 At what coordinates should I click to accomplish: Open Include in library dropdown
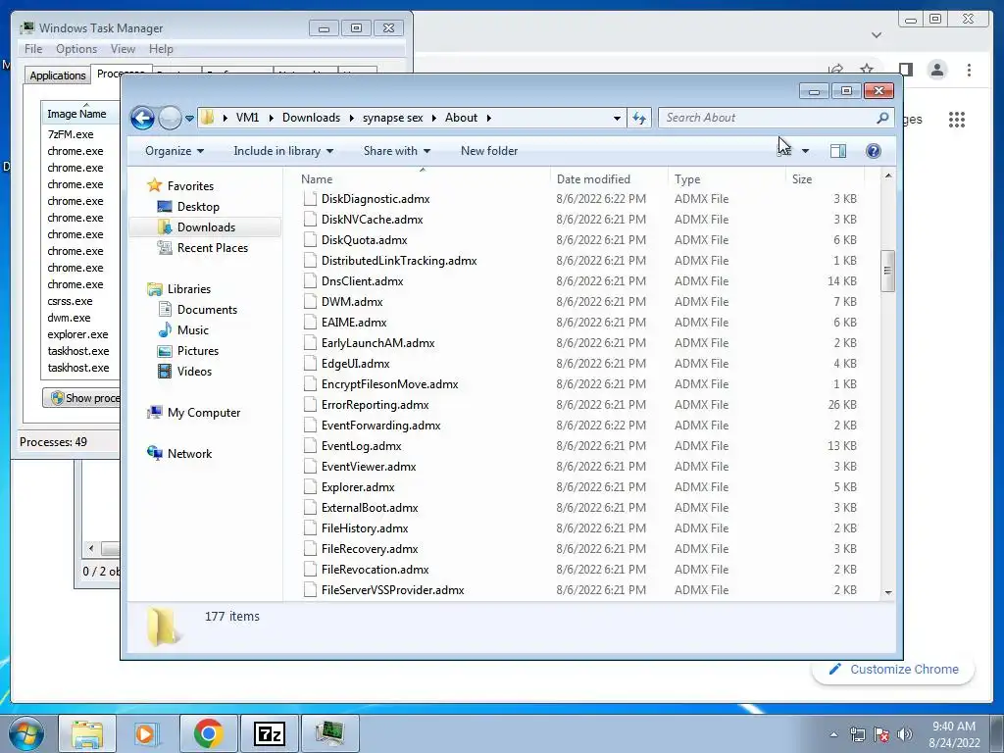(283, 151)
